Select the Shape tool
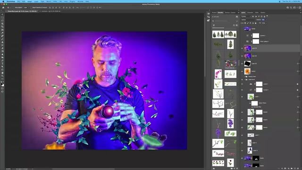Viewport: 302px width, 170px height. pyautogui.click(x=2, y=70)
